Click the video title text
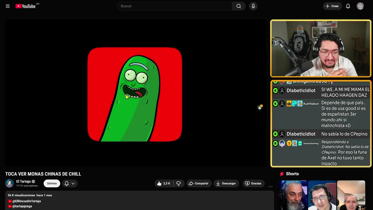 pyautogui.click(x=43, y=174)
